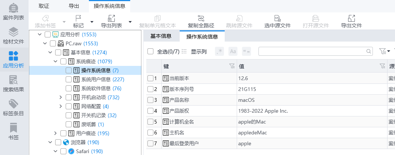Switch to the 基本信息 tab
The width and height of the screenshot is (395, 155).
coord(161,36)
